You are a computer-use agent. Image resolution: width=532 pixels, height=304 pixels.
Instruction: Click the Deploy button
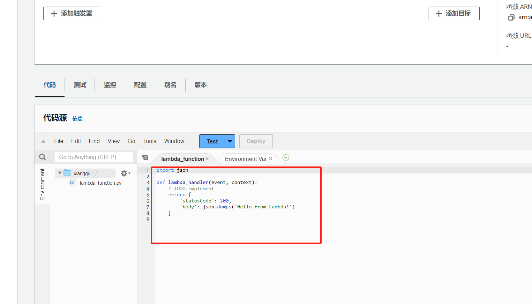256,141
